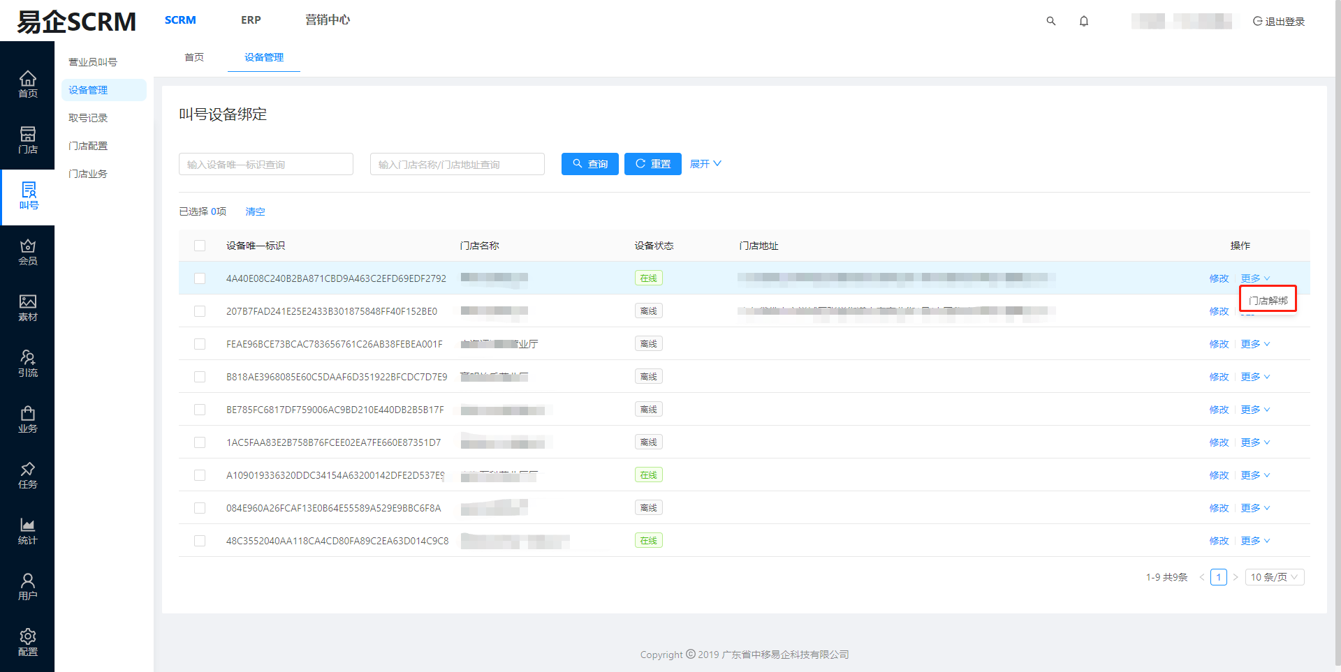Image resolution: width=1341 pixels, height=672 pixels.
Task: Open the notification bell icon
Action: coord(1084,21)
